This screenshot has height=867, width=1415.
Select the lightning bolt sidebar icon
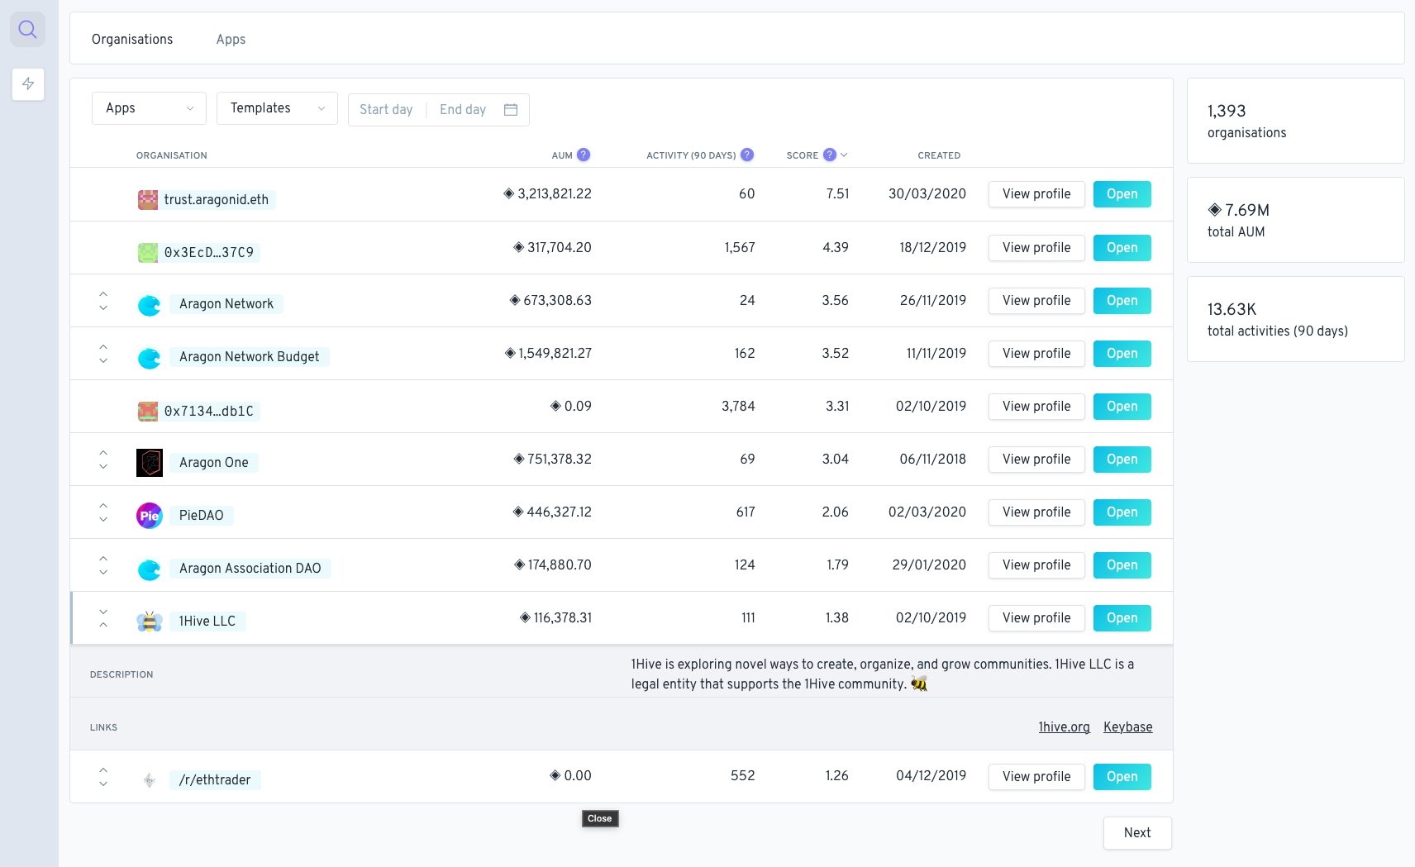(x=28, y=83)
